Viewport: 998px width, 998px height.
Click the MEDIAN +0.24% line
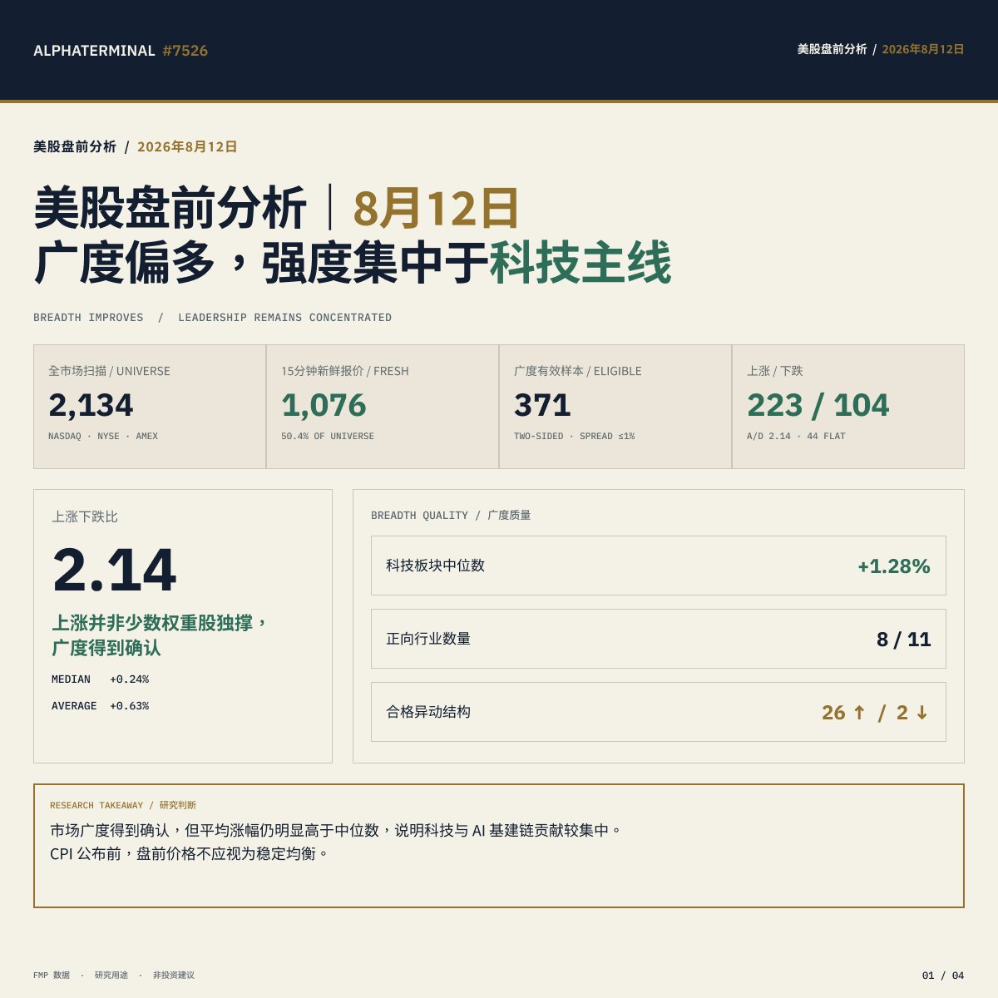(100, 679)
